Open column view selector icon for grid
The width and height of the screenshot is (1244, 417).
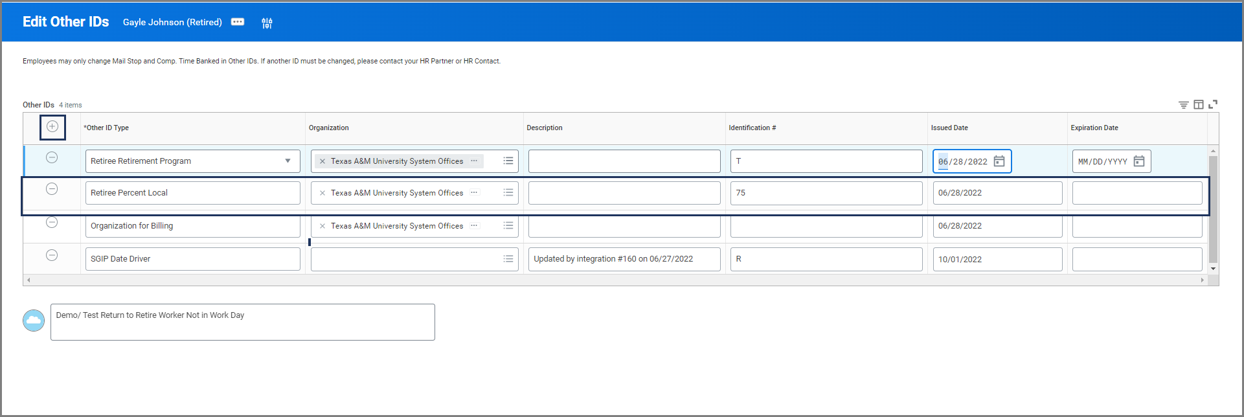(1199, 105)
